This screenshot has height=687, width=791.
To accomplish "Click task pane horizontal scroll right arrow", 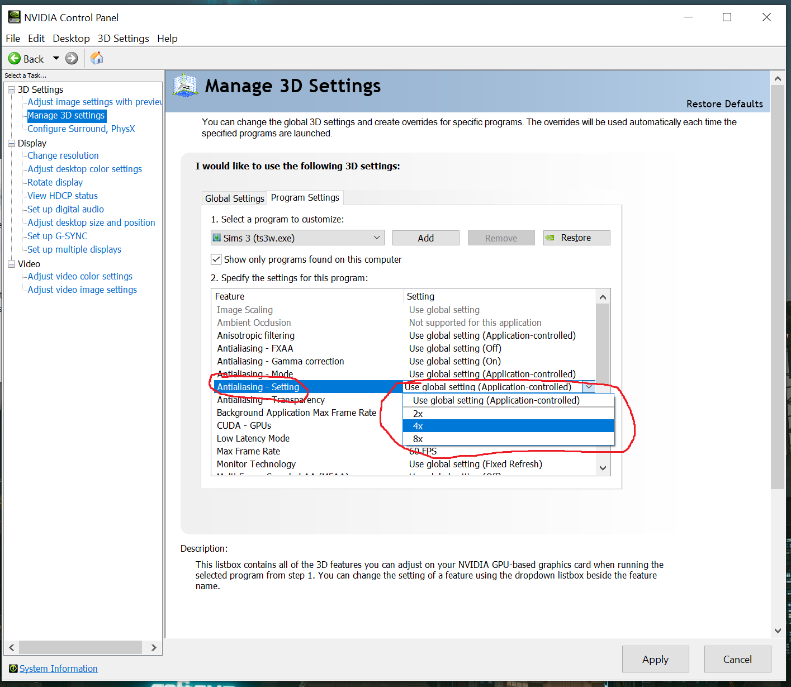I will 154,647.
